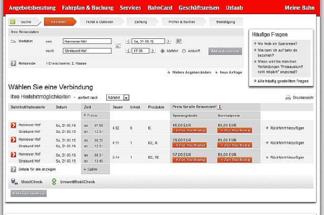324x215 pixels.
Task: Open the Urlaub menu
Action: pos(234,8)
